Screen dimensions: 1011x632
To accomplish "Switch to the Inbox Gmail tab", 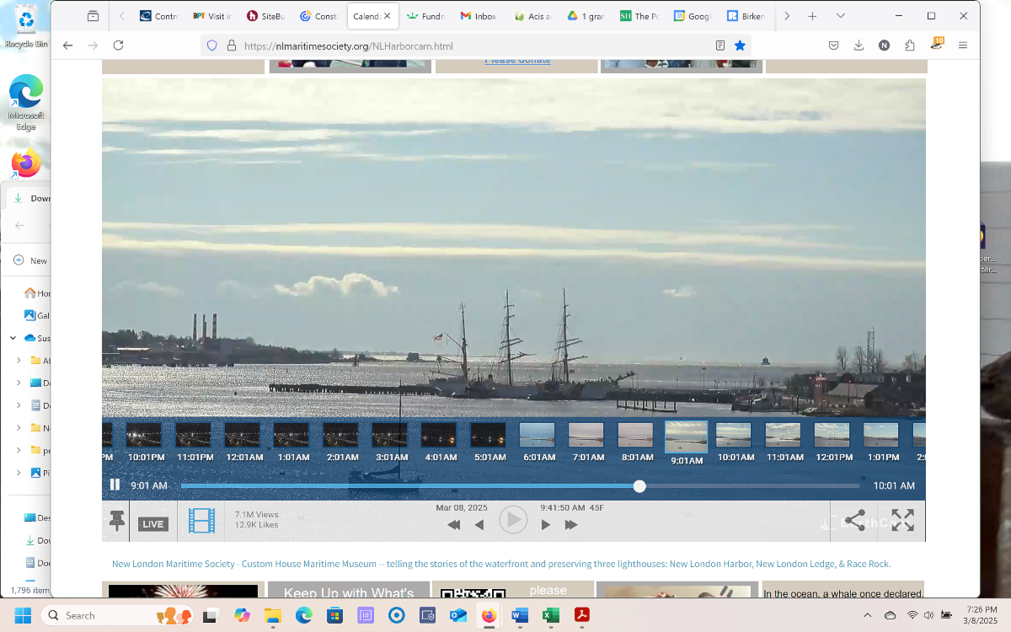I will click(x=479, y=16).
